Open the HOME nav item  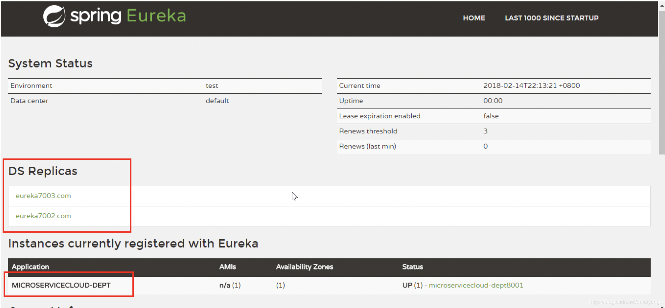(x=474, y=18)
